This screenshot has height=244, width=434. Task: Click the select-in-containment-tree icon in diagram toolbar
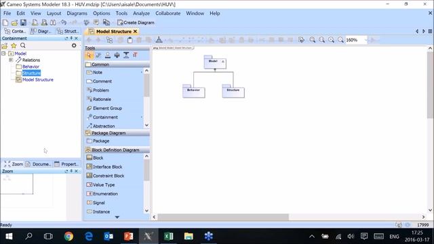[110, 40]
